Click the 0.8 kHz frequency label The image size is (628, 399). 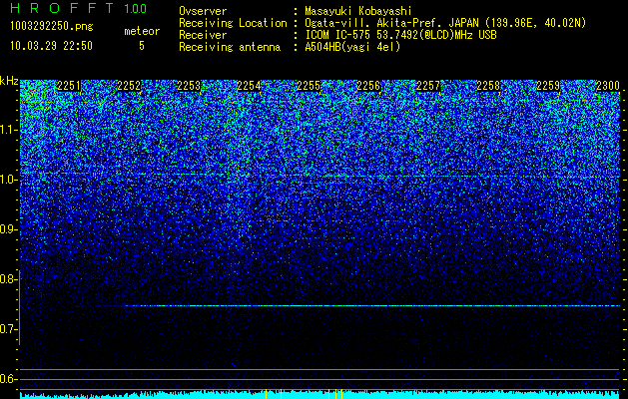coord(8,279)
